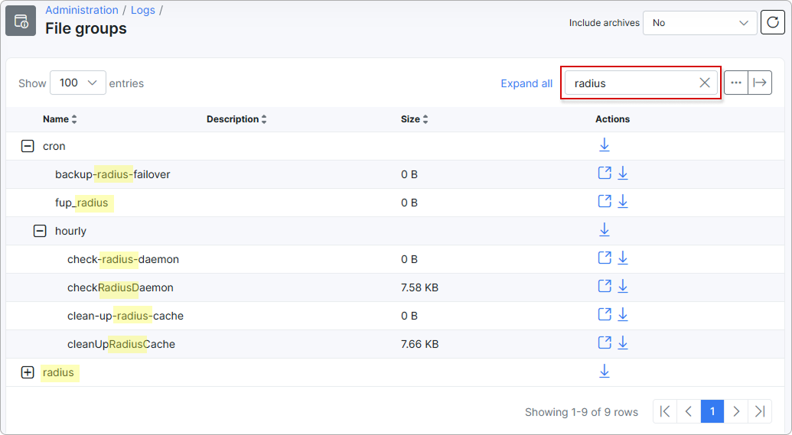Image resolution: width=792 pixels, height=435 pixels.
Task: Open check-radius-daemon log in viewer
Action: [x=605, y=258]
